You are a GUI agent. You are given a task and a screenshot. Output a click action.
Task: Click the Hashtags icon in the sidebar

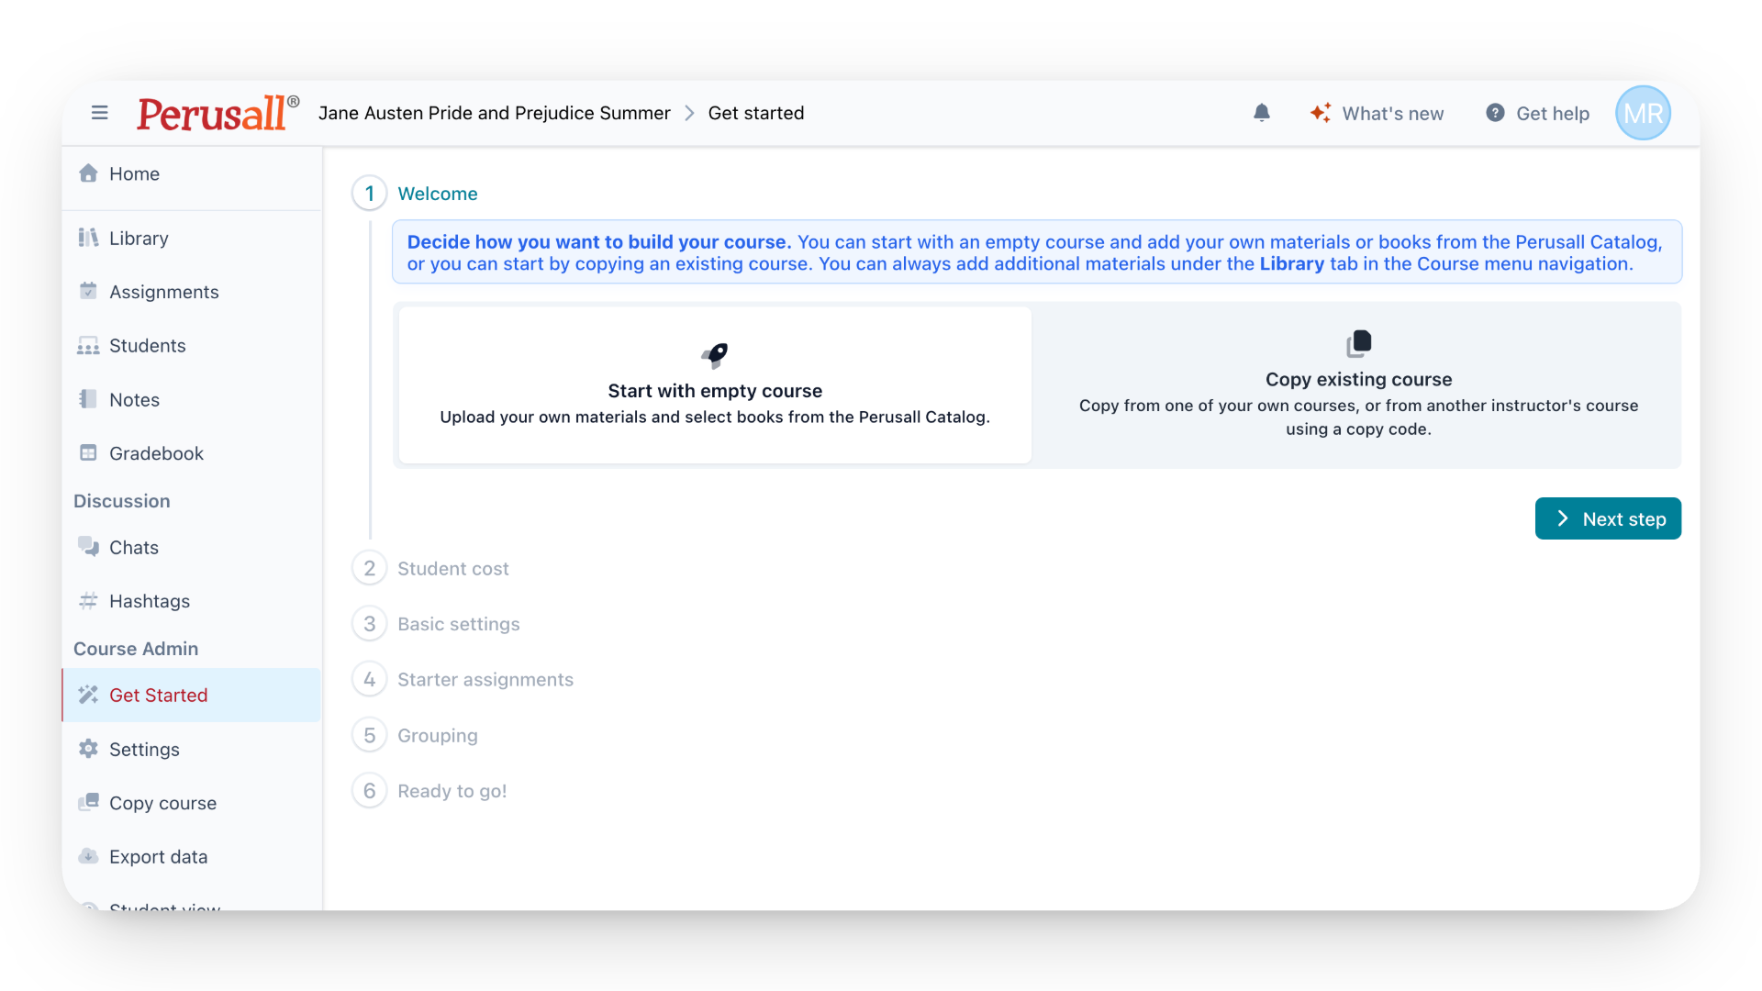(x=88, y=601)
